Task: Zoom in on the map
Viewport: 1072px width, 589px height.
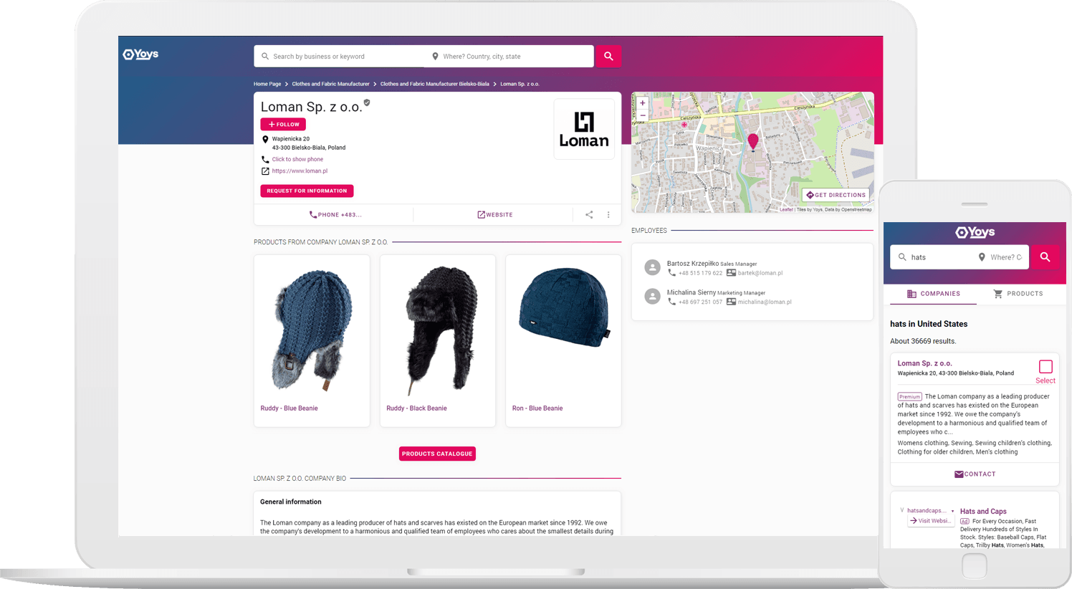Action: (x=643, y=103)
